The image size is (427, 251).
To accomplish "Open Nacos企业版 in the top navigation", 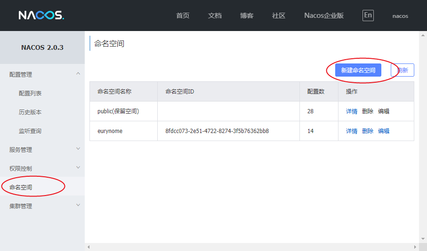I will pos(324,16).
